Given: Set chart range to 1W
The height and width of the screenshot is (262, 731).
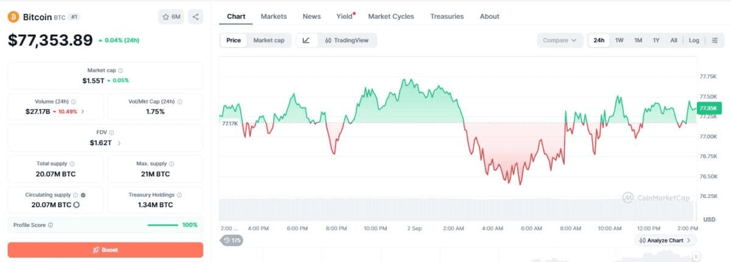Looking at the screenshot, I should (x=619, y=40).
